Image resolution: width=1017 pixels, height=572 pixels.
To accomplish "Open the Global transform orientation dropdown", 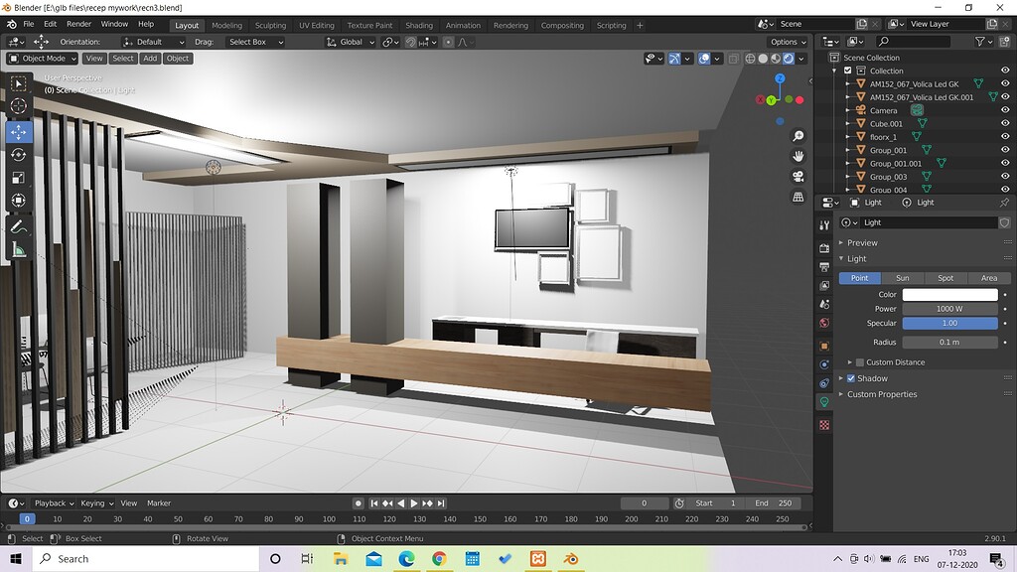I will pos(351,42).
